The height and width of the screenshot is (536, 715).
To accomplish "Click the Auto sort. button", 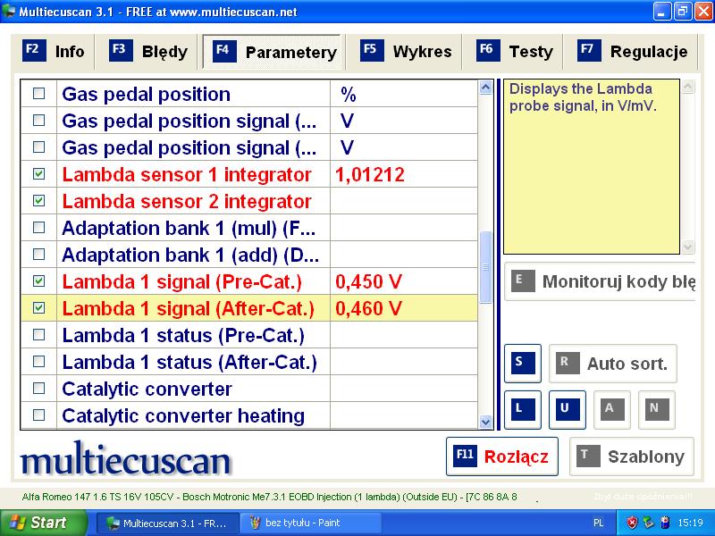I will pyautogui.click(x=612, y=364).
